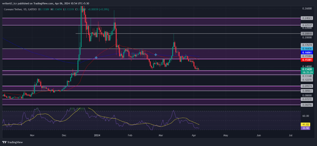This screenshot has width=317, height=146.
Task: Click the 0.20000 price axis label
Action: point(307,37)
